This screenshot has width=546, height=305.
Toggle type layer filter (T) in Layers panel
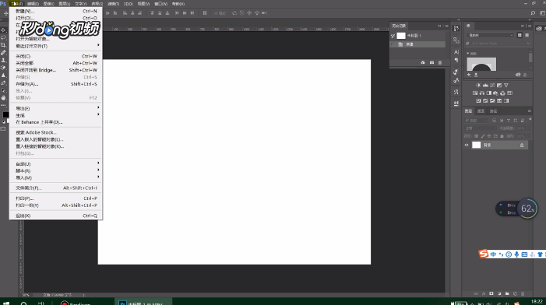click(x=509, y=121)
